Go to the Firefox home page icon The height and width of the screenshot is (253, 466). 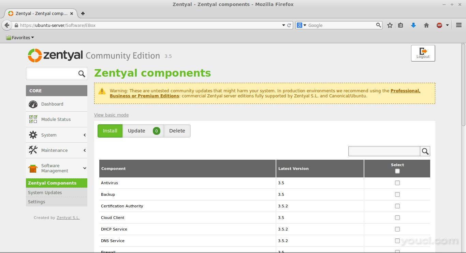click(x=426, y=25)
